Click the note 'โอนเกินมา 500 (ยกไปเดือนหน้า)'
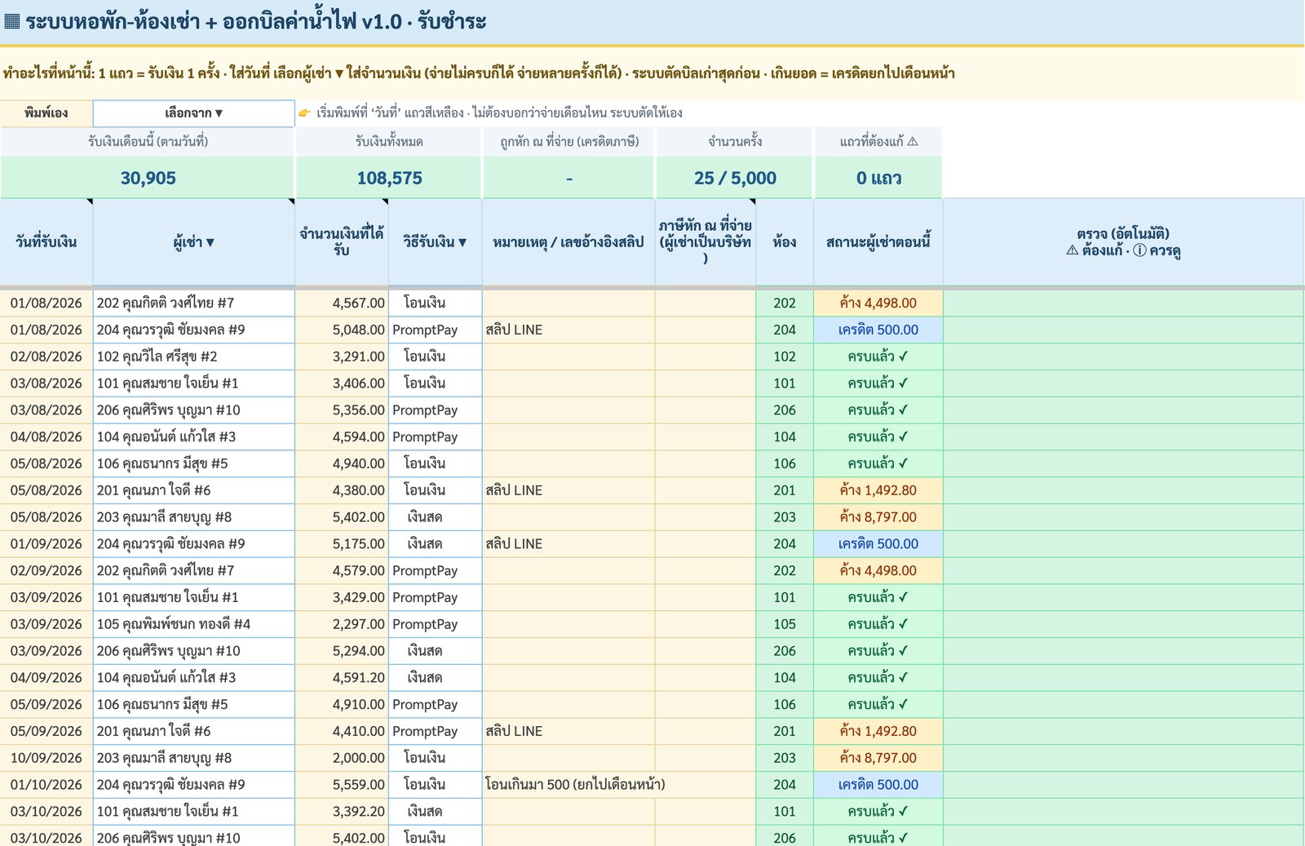The width and height of the screenshot is (1305, 846). pos(575,785)
